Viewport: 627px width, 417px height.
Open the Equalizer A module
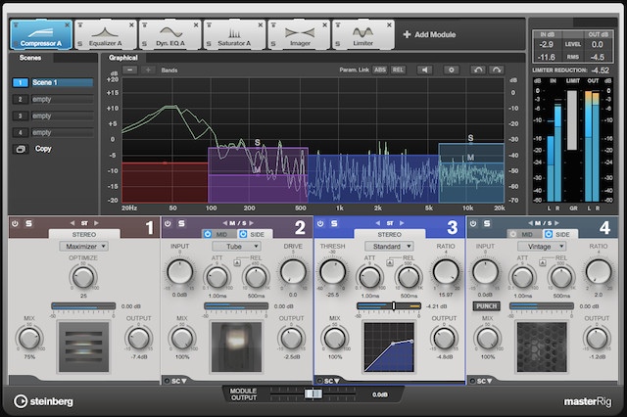pos(106,35)
